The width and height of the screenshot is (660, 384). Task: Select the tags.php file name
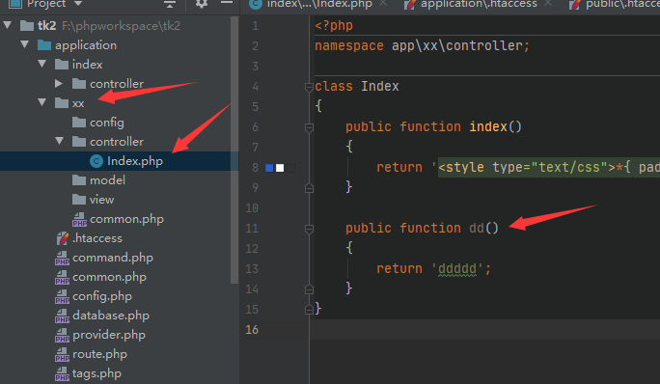click(x=96, y=373)
